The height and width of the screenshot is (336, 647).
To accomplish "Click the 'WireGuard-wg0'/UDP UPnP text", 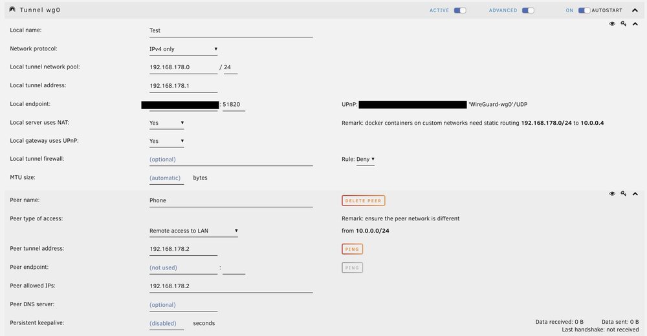I will point(498,104).
